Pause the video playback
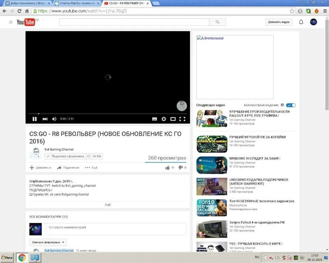329x263 pixels. pyautogui.click(x=35, y=119)
